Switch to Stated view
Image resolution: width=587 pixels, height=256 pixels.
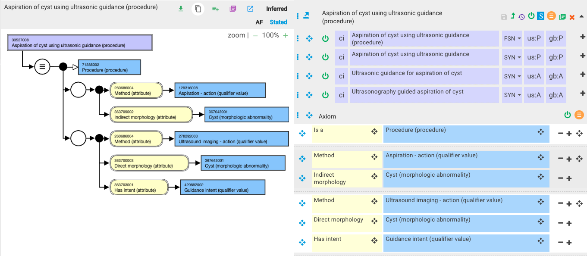pyautogui.click(x=278, y=22)
